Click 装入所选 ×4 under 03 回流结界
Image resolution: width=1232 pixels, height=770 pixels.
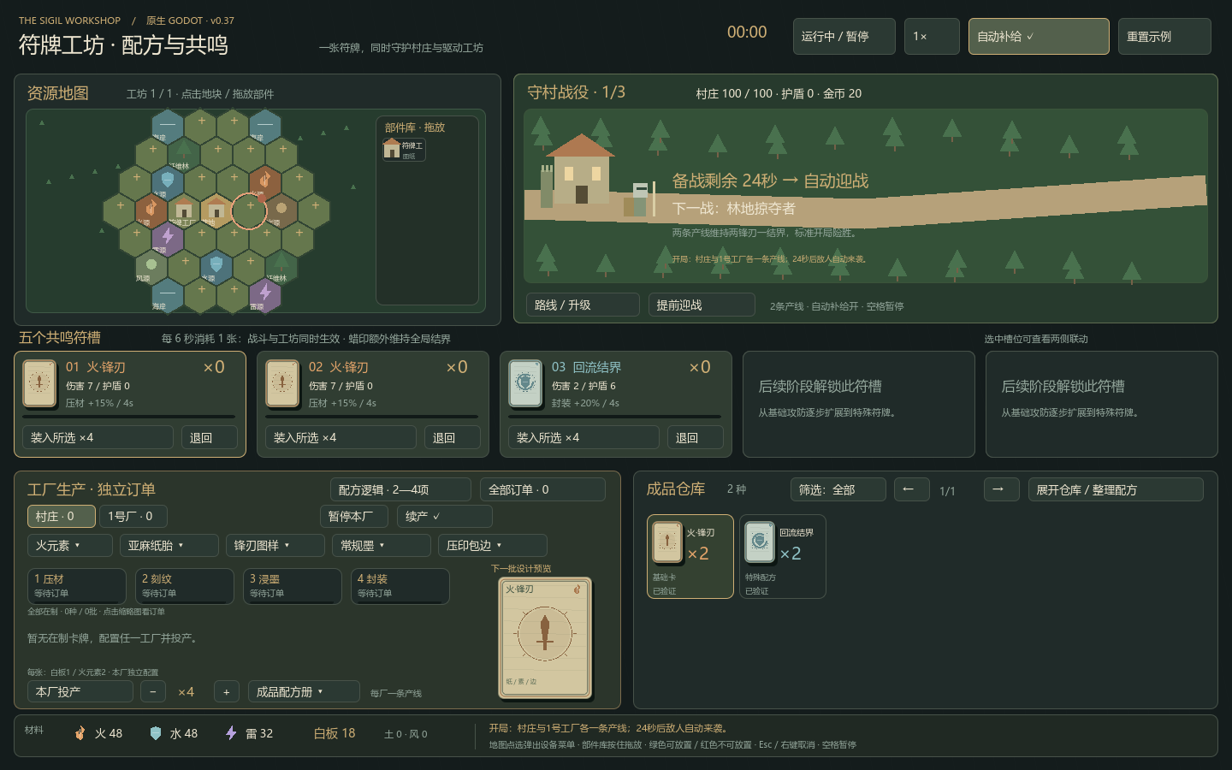coord(583,437)
